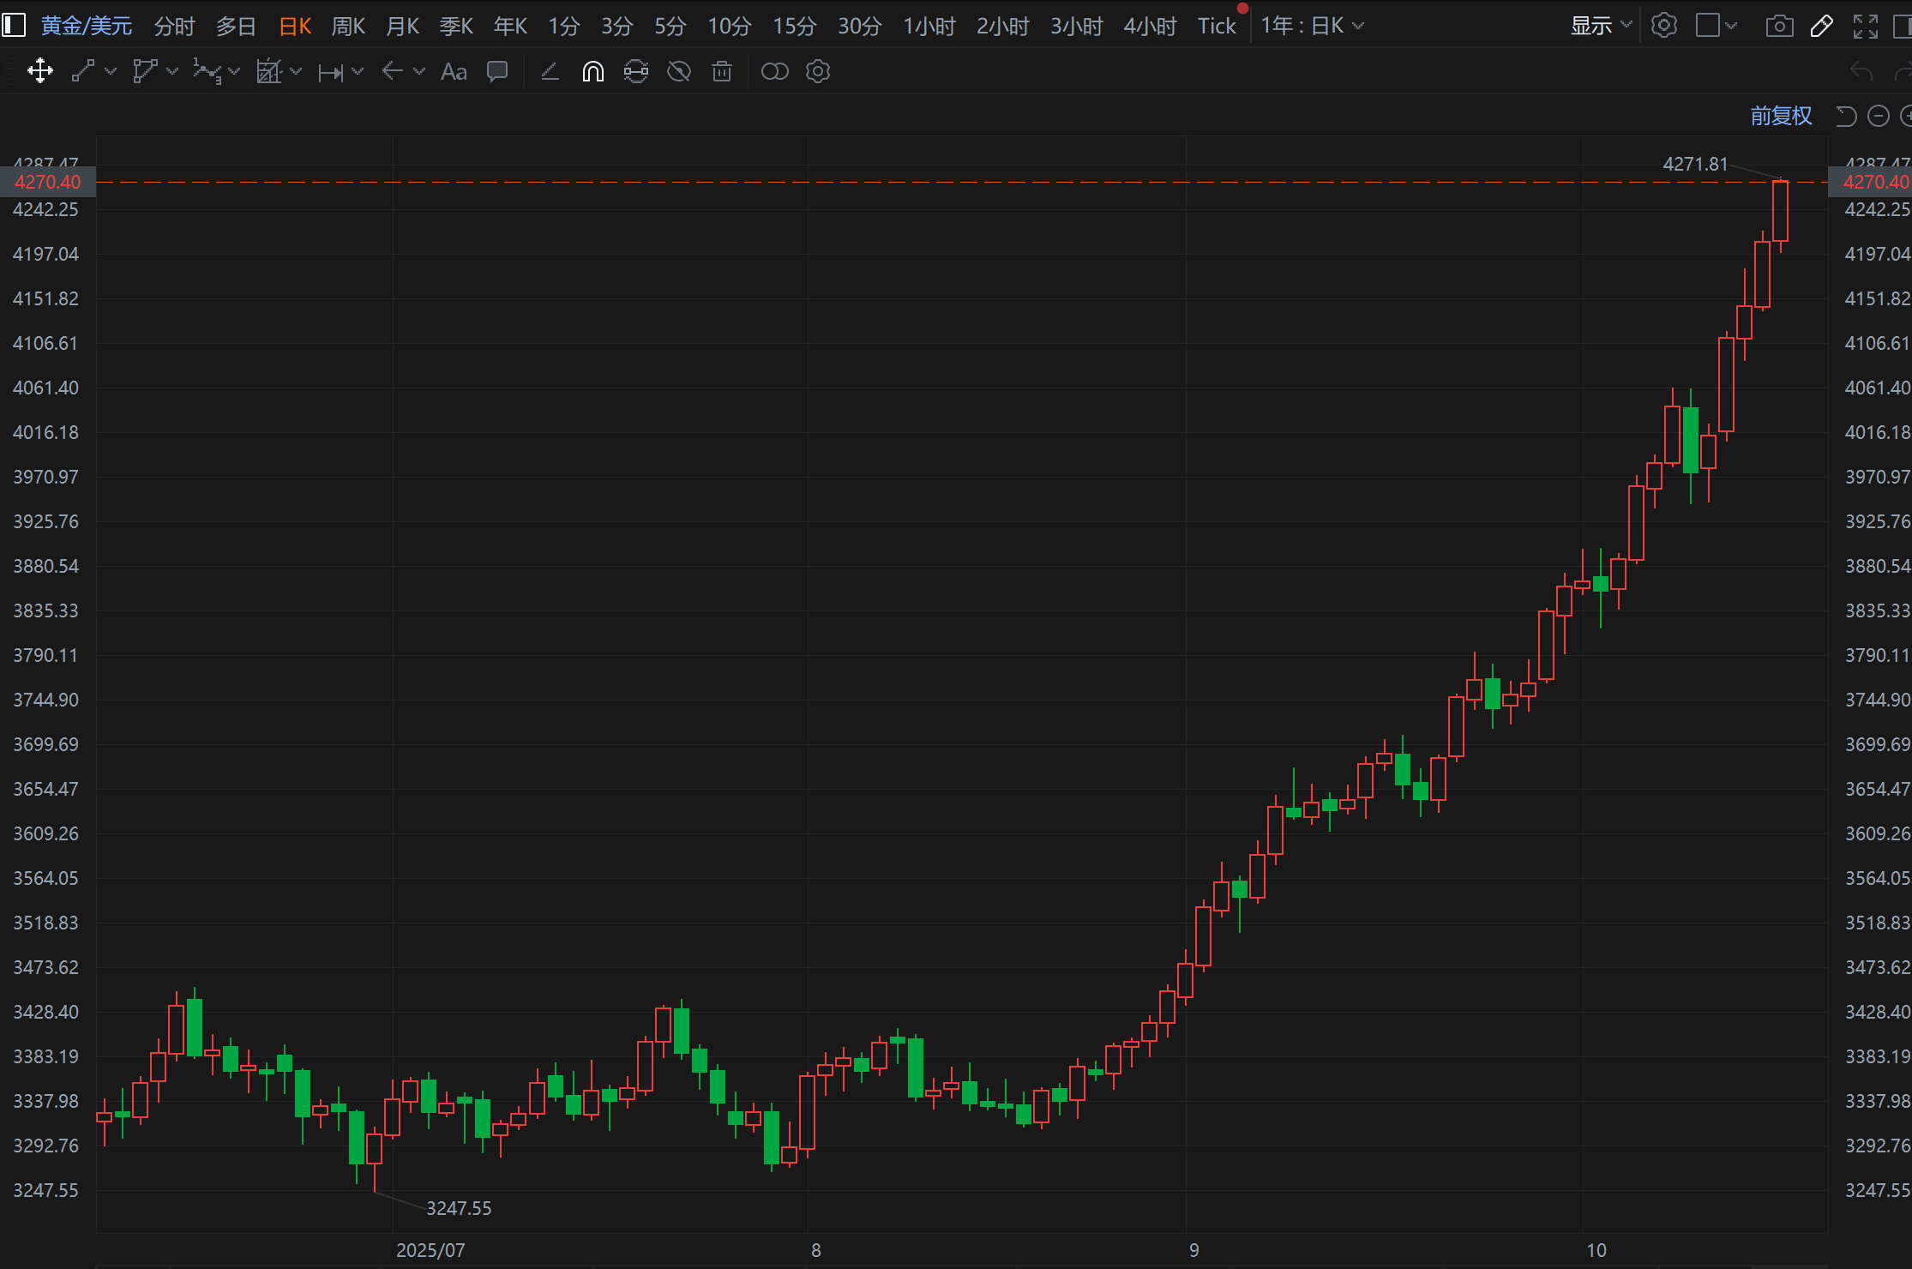Switch to 30分 timeframe tab
The width and height of the screenshot is (1912, 1269).
[859, 26]
